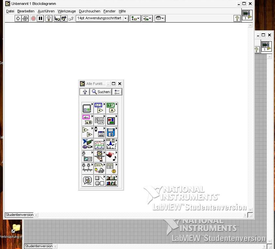The height and width of the screenshot is (249, 275).
Task: Open the Instrument I/O subpalette
Action: (87, 157)
